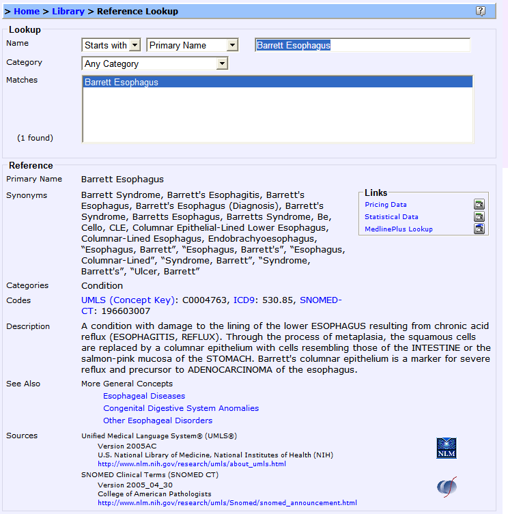The image size is (508, 514).
Task: Open Esophageal Diseases concept link
Action: (x=144, y=396)
